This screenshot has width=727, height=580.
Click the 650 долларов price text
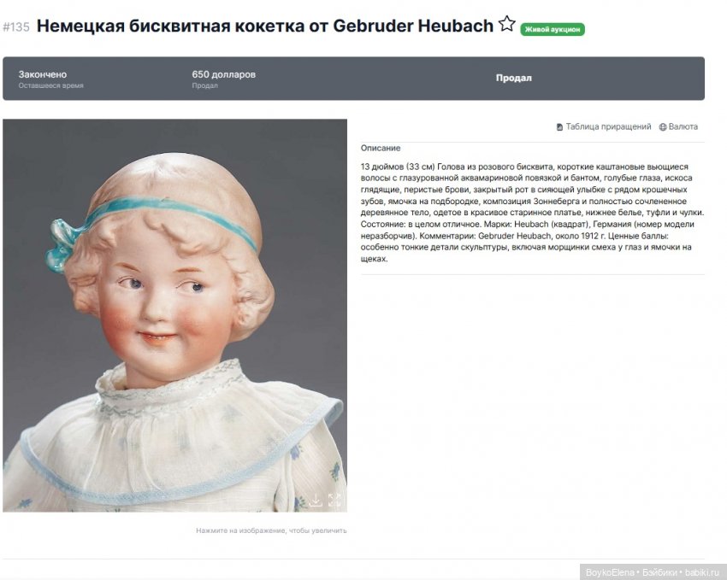[x=223, y=74]
